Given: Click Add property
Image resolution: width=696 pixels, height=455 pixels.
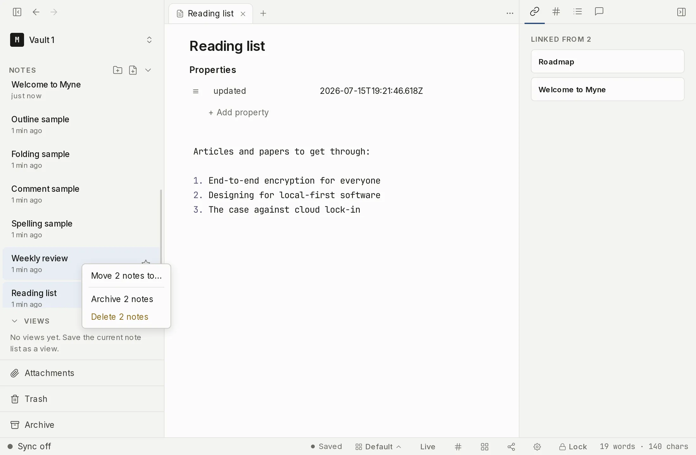Looking at the screenshot, I should click(x=239, y=112).
